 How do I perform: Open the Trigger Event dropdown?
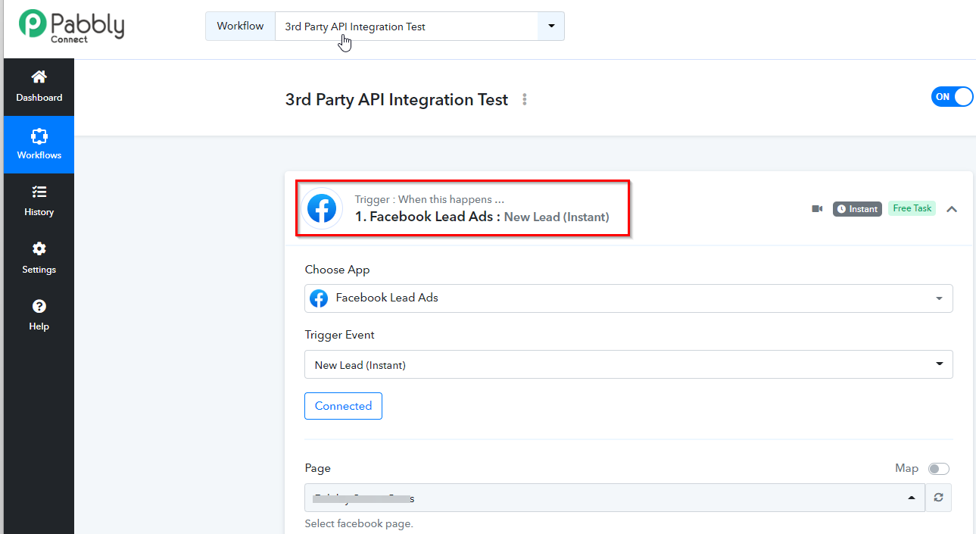click(939, 364)
